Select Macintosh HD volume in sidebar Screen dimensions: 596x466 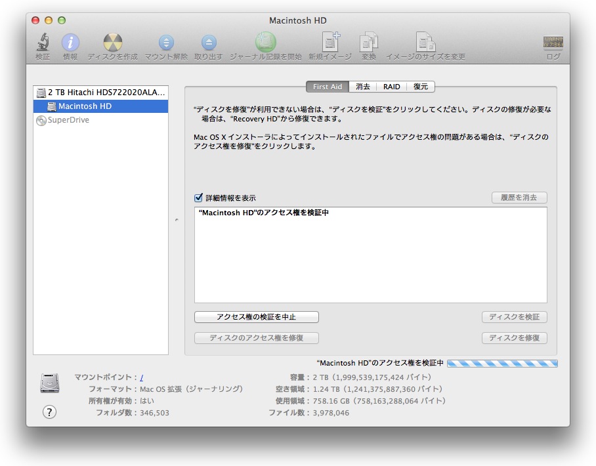coord(84,106)
